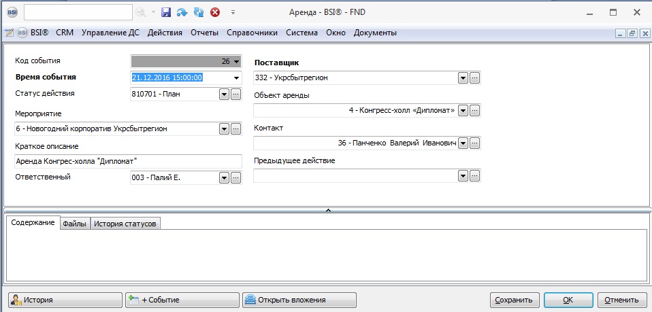
Task: Click the red cancel X toolbar icon
Action: pos(215,12)
